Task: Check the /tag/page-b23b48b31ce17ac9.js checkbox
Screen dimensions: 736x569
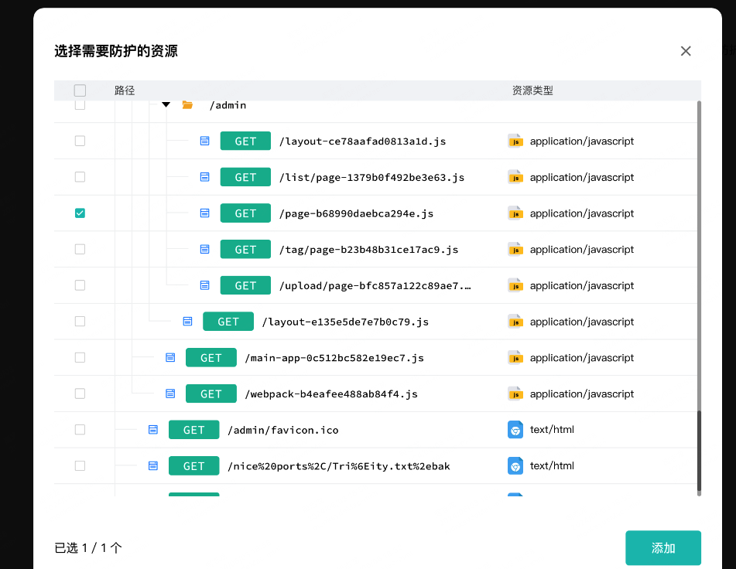Action: (80, 249)
